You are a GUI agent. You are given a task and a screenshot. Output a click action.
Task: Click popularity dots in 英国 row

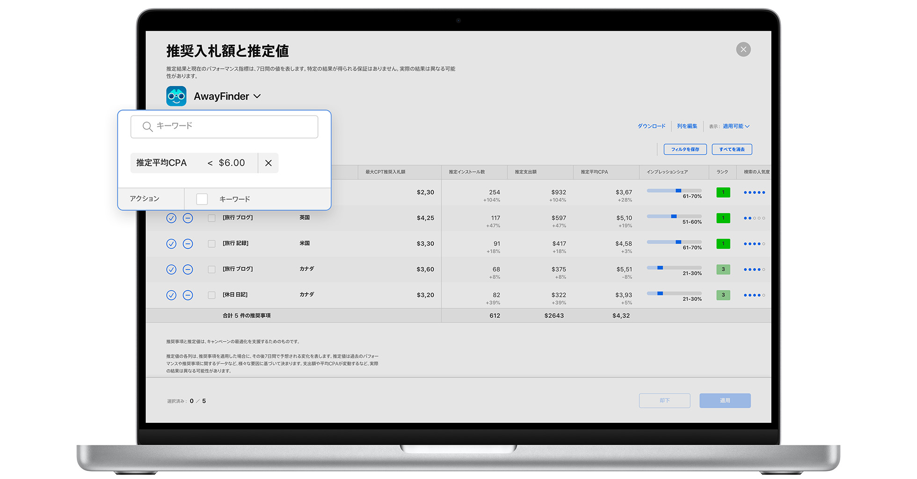pos(754,218)
